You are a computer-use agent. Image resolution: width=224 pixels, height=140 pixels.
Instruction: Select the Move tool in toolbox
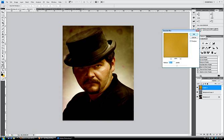pos(3,12)
